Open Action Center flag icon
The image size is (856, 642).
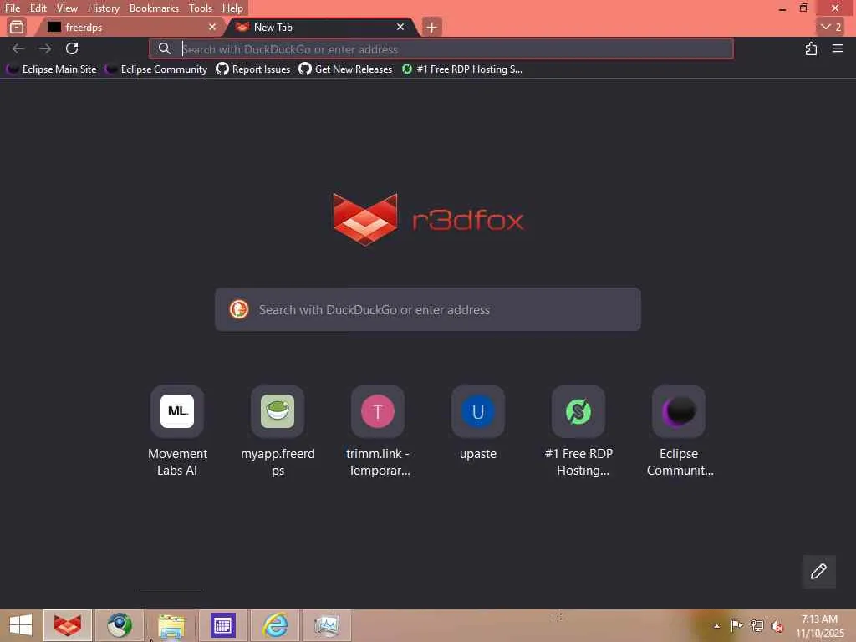coord(736,625)
